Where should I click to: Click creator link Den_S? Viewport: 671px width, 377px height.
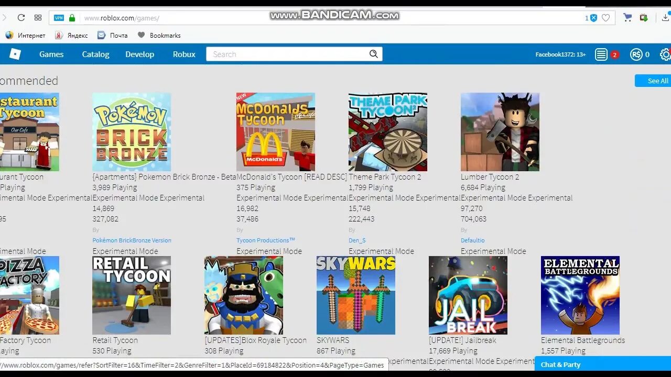357,240
